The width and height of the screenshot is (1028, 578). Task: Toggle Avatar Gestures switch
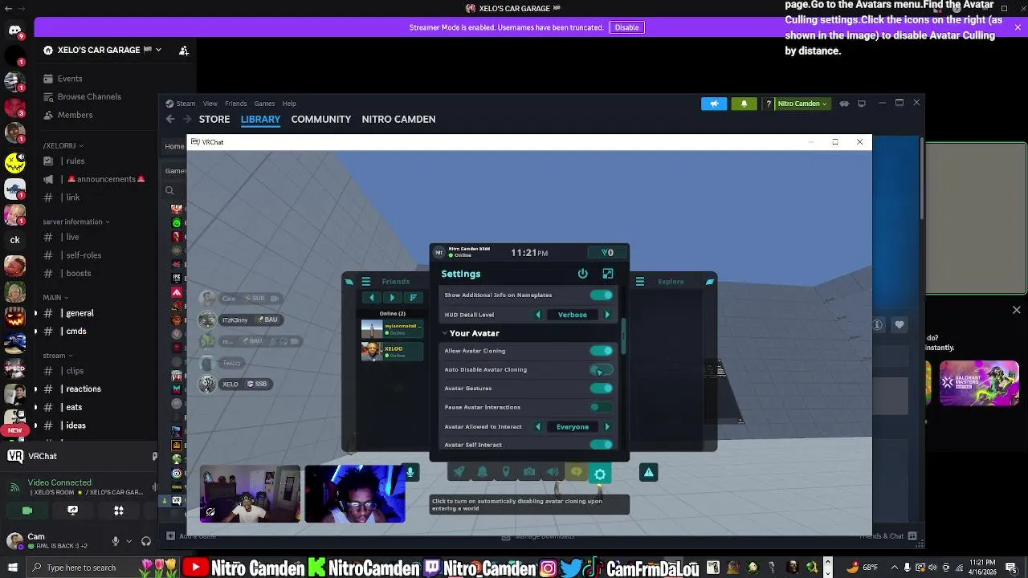[x=601, y=389]
